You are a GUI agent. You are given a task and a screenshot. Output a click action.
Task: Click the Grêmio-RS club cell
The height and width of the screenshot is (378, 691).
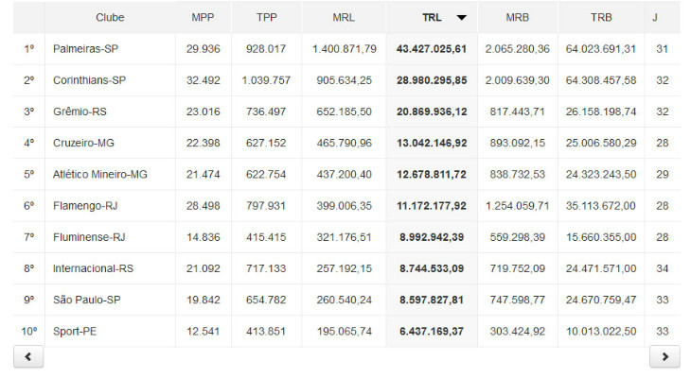pyautogui.click(x=81, y=112)
